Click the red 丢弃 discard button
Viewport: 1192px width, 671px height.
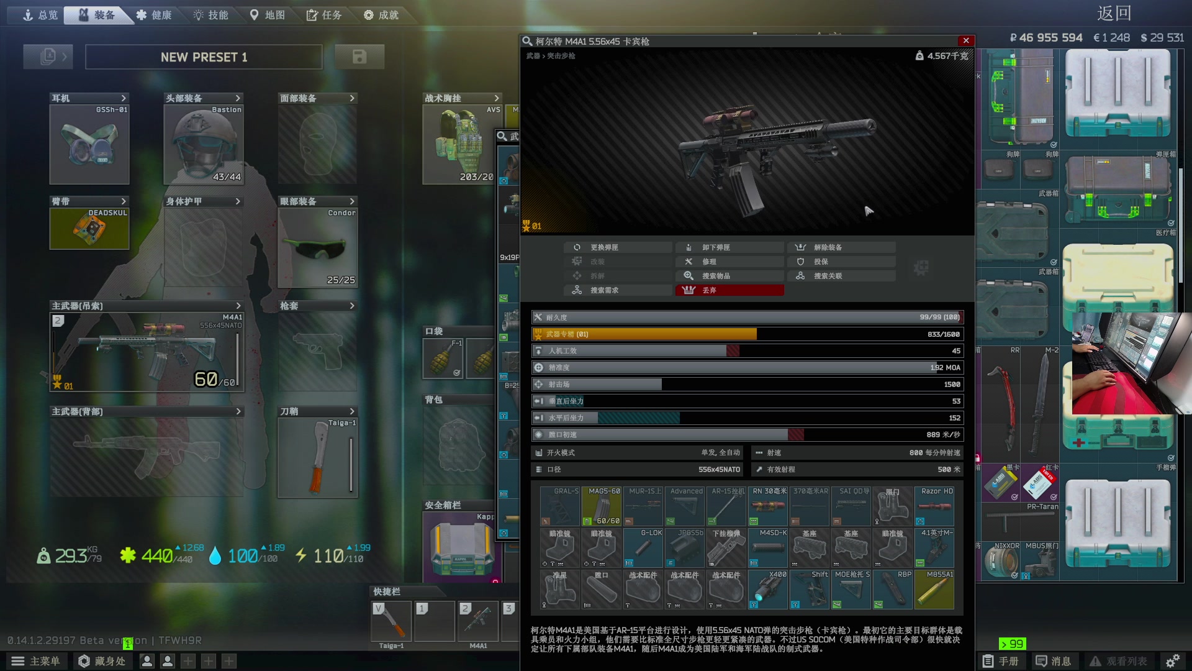pyautogui.click(x=729, y=290)
